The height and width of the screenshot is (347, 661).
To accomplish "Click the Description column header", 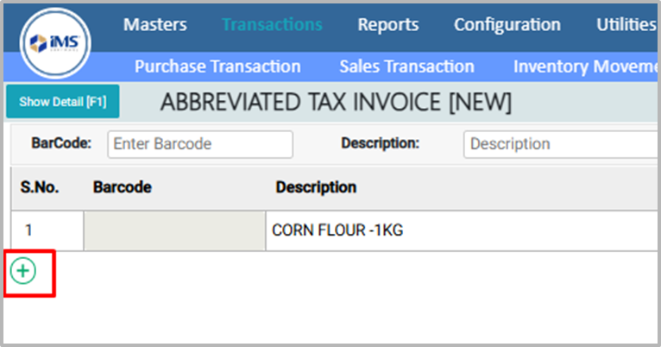I will tap(316, 187).
